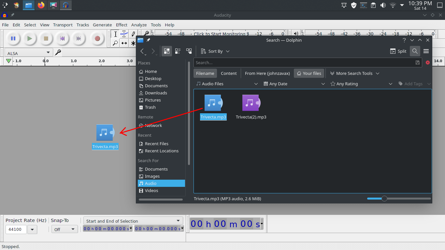Select the Zoom magnifier tool in Audacity
Screen dimensions: 445x250
pos(115,43)
